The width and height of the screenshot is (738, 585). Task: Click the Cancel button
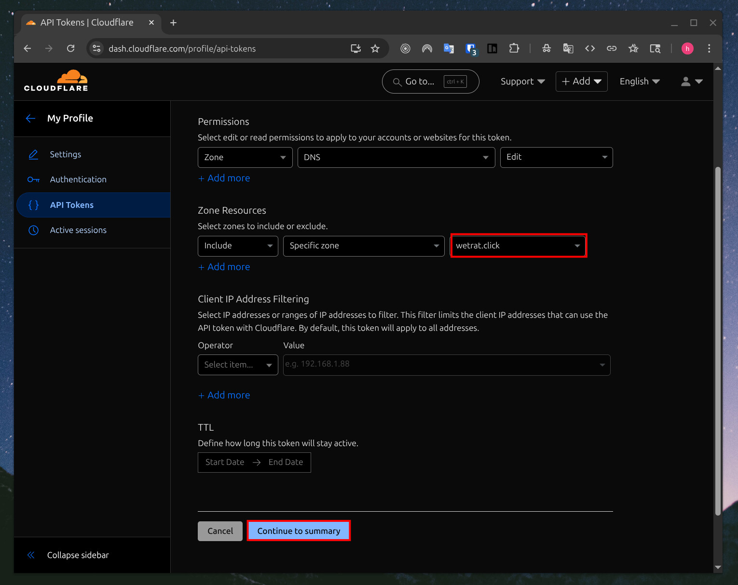point(220,531)
